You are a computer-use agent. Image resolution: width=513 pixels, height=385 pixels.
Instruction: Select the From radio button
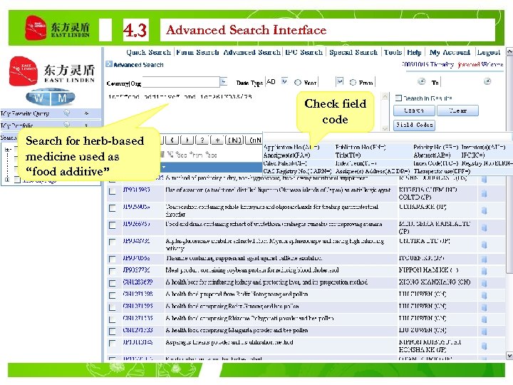pos(353,83)
